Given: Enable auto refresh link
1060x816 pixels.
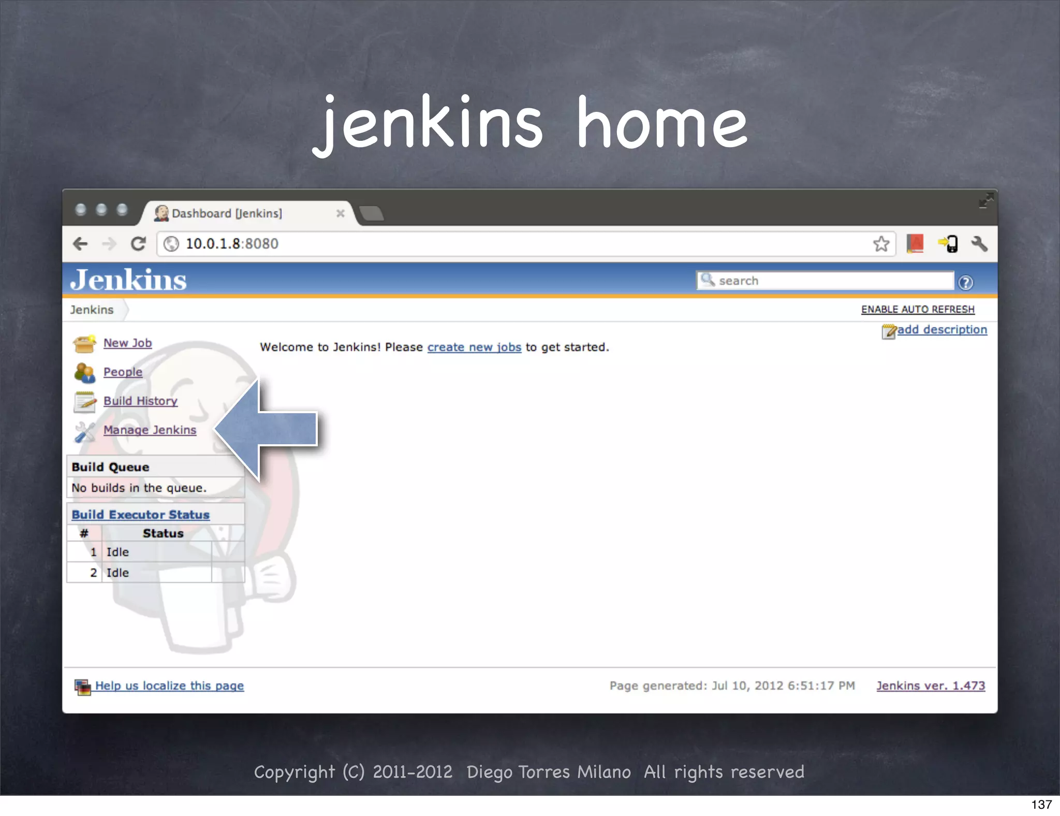Looking at the screenshot, I should pyautogui.click(x=917, y=310).
